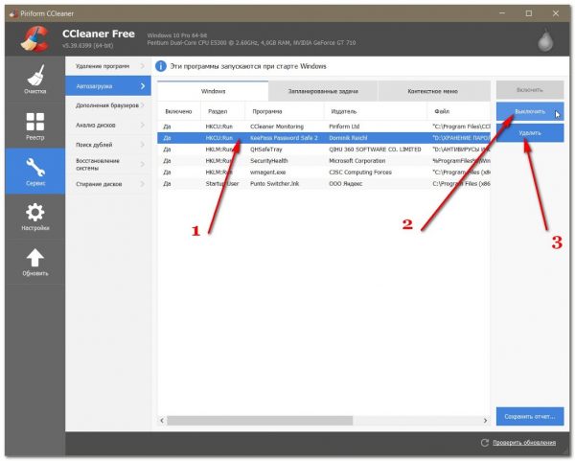Click publisher Microsoft Corporation cell
Screen dimensions: 575x461
click(x=356, y=161)
